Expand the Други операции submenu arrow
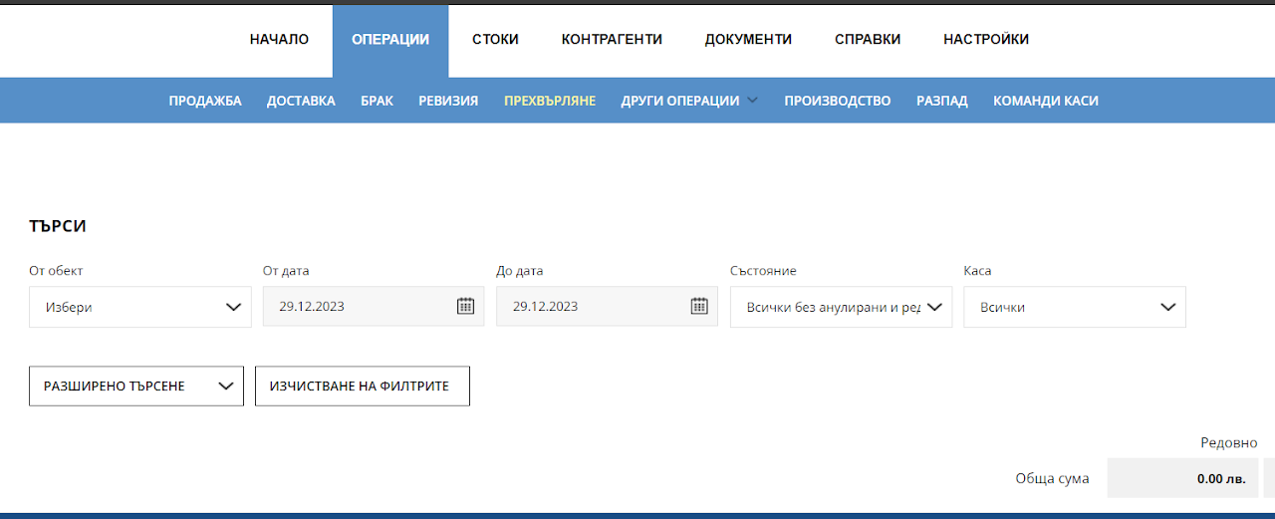Screen dimensions: 1275x519 pyautogui.click(x=752, y=101)
